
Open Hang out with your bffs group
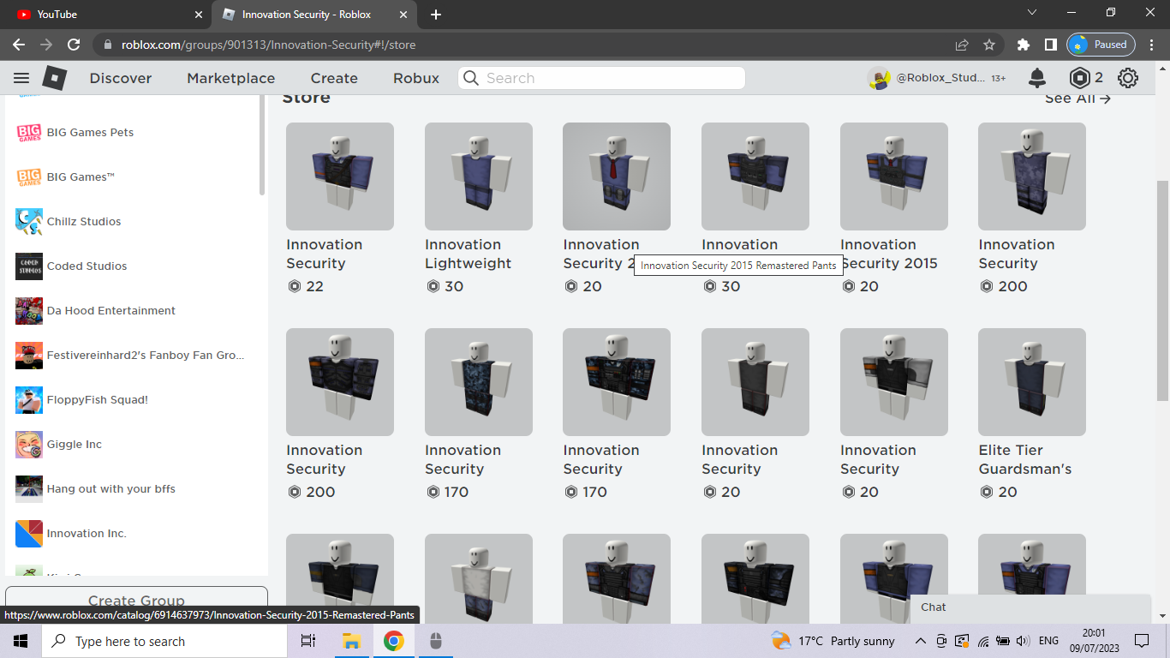[x=95, y=488]
